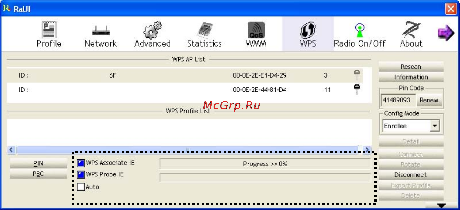Screen dimensions: 460x210
Task: Toggle Radio On/Off antenna icon
Action: 360,30
